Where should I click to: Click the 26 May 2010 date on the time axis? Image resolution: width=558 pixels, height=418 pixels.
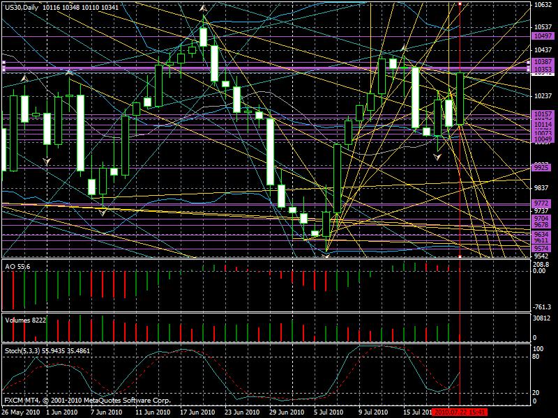coord(21,412)
